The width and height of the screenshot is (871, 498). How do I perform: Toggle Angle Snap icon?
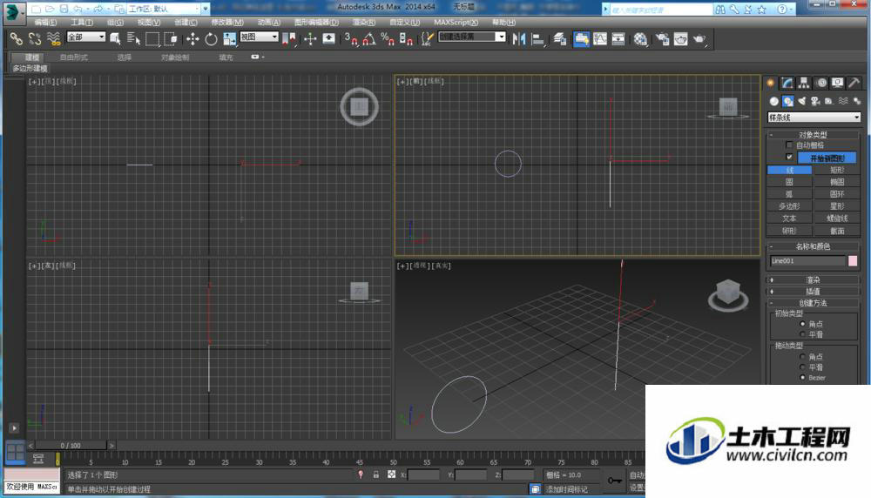point(368,38)
